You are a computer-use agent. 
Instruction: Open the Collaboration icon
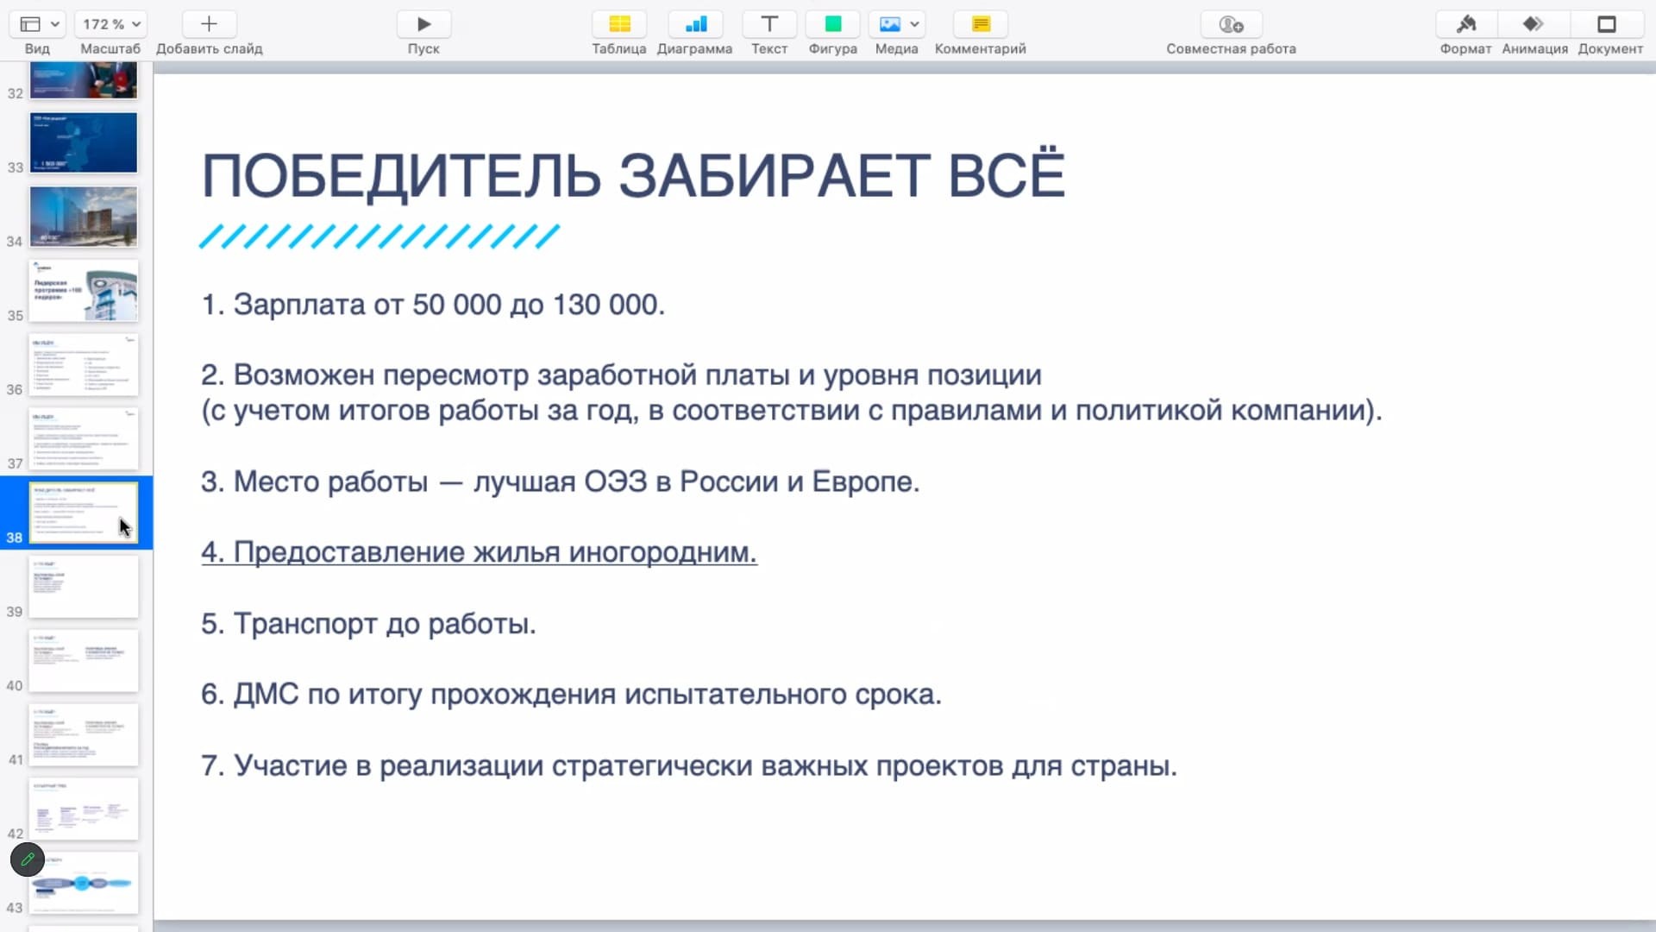[1231, 24]
